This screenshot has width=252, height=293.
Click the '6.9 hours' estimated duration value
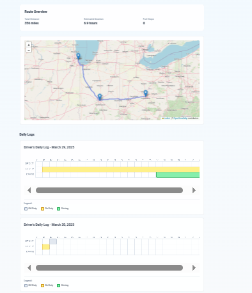tap(91, 23)
